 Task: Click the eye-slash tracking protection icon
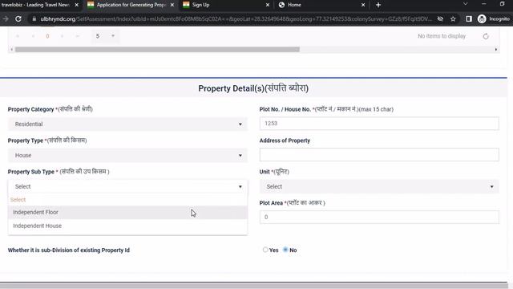[440, 19]
